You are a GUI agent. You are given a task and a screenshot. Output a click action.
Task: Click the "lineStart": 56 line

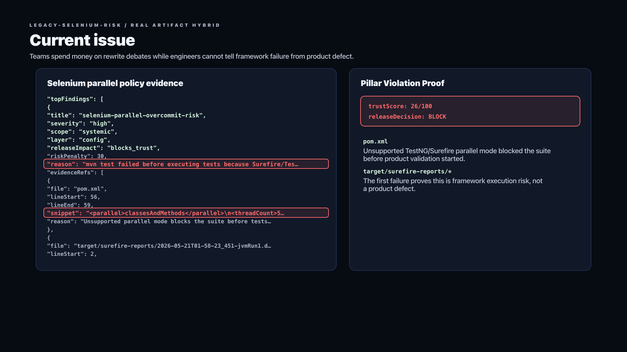coord(74,197)
